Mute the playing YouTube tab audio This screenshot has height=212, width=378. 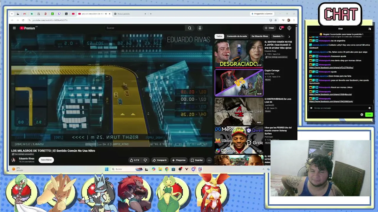coord(106,14)
